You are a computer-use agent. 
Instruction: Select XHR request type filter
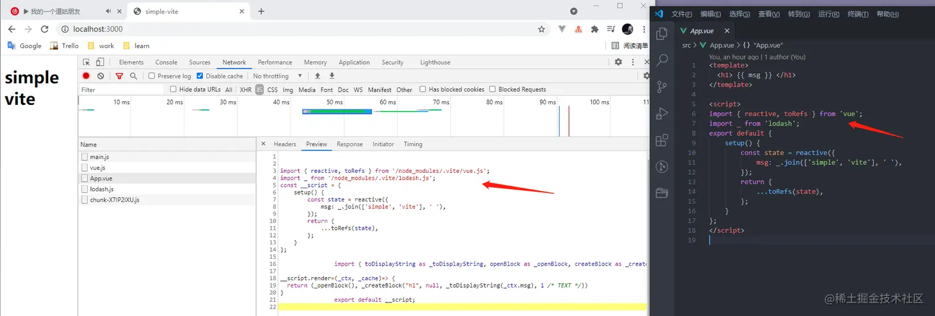point(245,89)
